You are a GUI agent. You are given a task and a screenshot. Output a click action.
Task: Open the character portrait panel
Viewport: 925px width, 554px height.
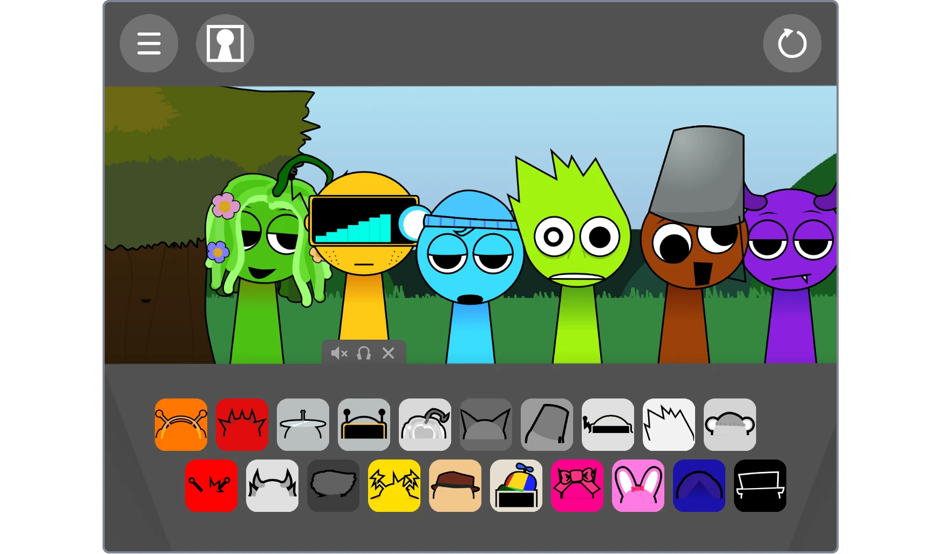225,43
